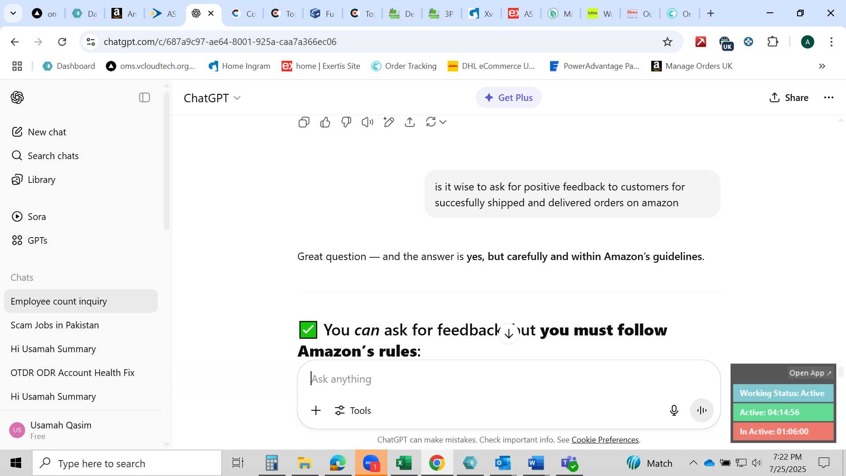Play the response with read aloud
Image resolution: width=846 pixels, height=476 pixels.
click(367, 122)
